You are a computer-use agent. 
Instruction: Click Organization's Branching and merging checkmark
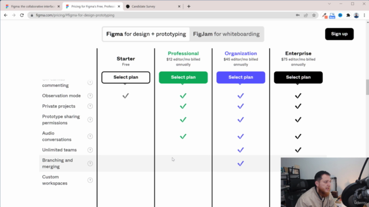pos(240,163)
